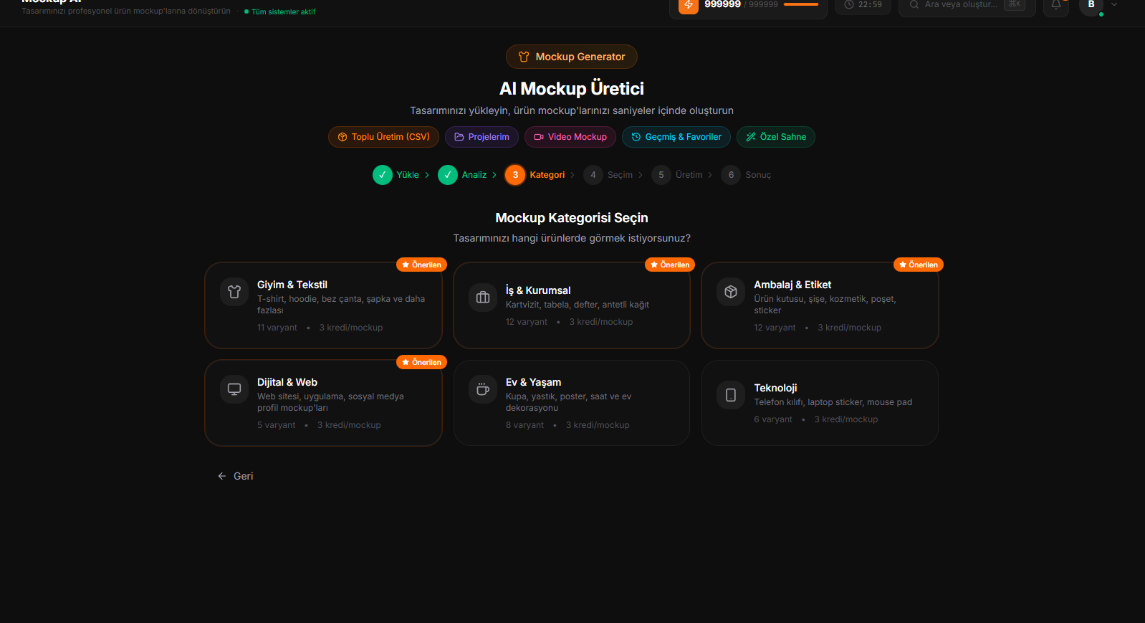Click the orange lightning credits icon
Viewport: 1145px width, 623px height.
point(688,5)
